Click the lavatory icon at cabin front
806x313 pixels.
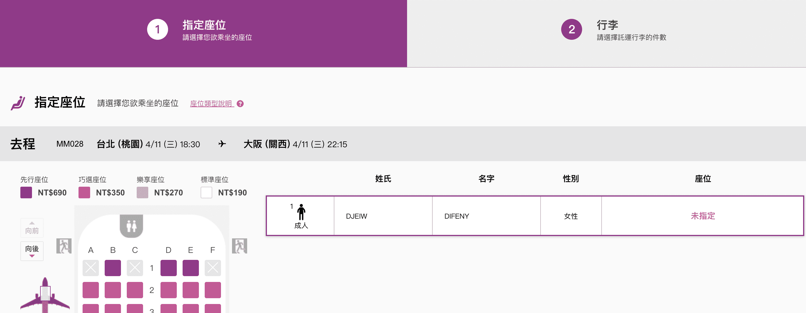(x=131, y=226)
